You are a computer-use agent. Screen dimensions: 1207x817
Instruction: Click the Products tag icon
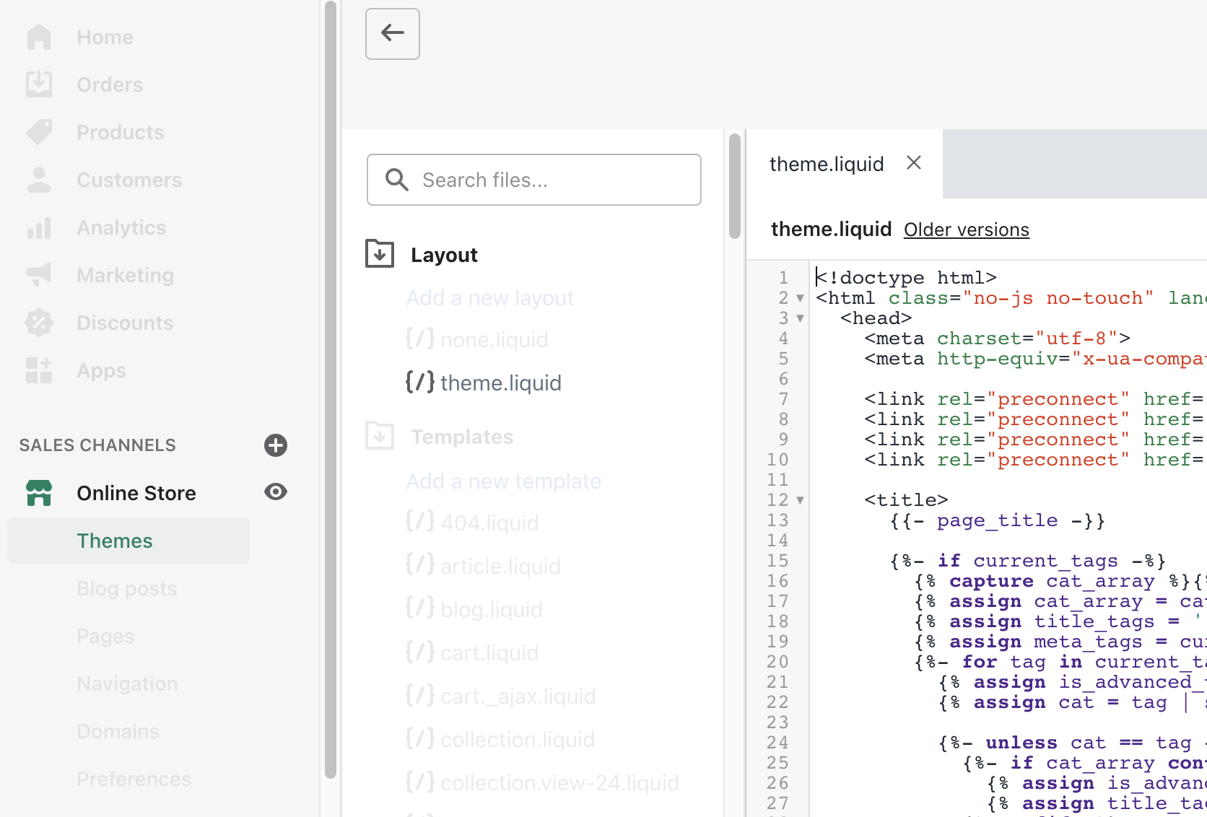tap(39, 132)
